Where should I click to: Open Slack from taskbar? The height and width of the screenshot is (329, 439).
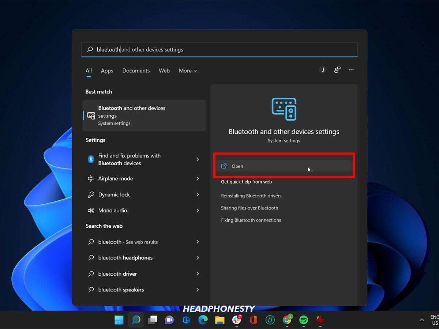point(237,320)
